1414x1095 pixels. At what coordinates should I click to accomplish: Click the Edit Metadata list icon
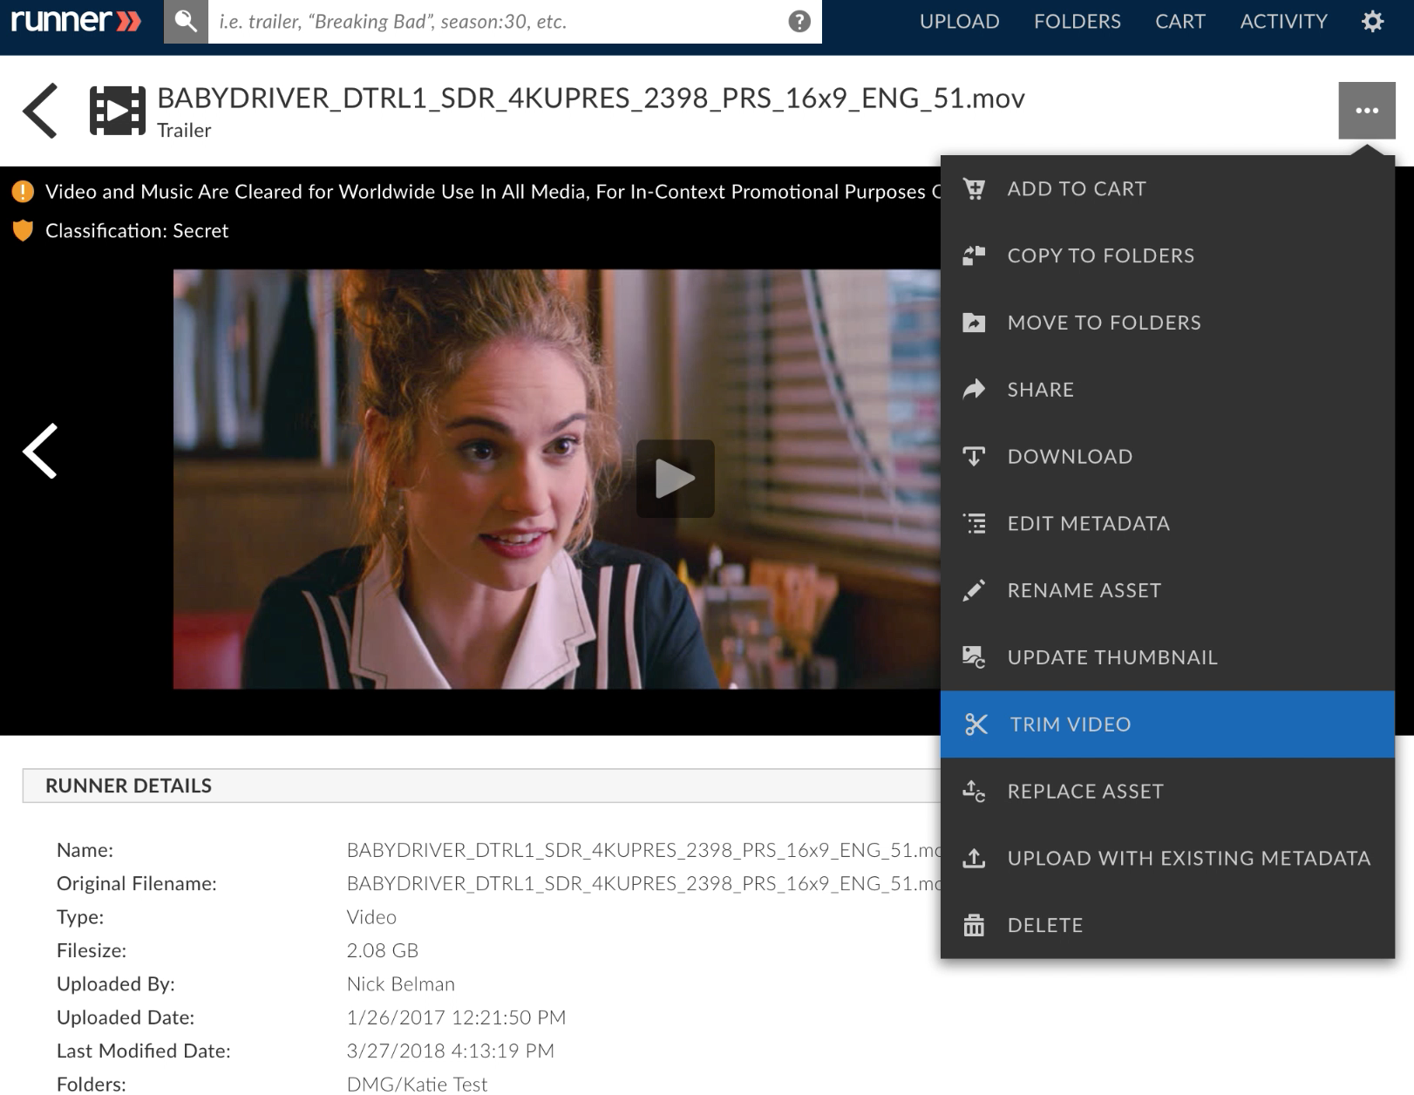974,523
